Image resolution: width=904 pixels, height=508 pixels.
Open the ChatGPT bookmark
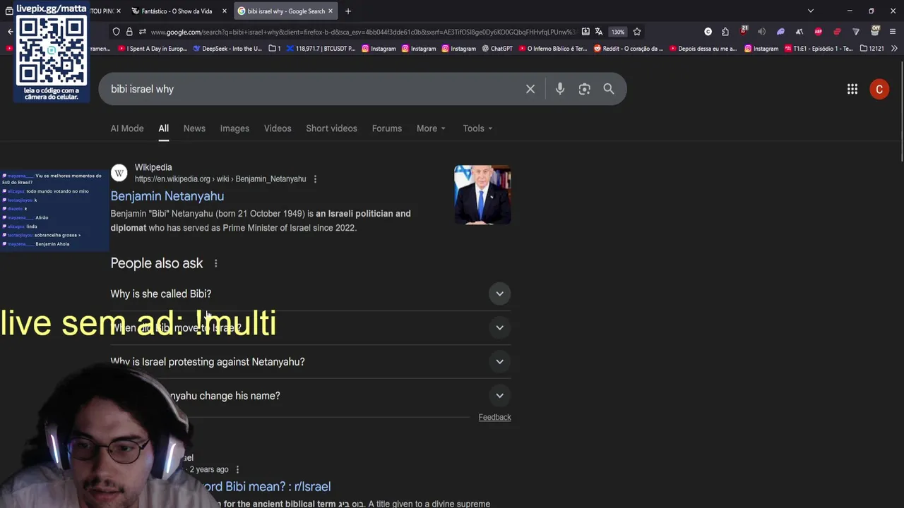[496, 49]
